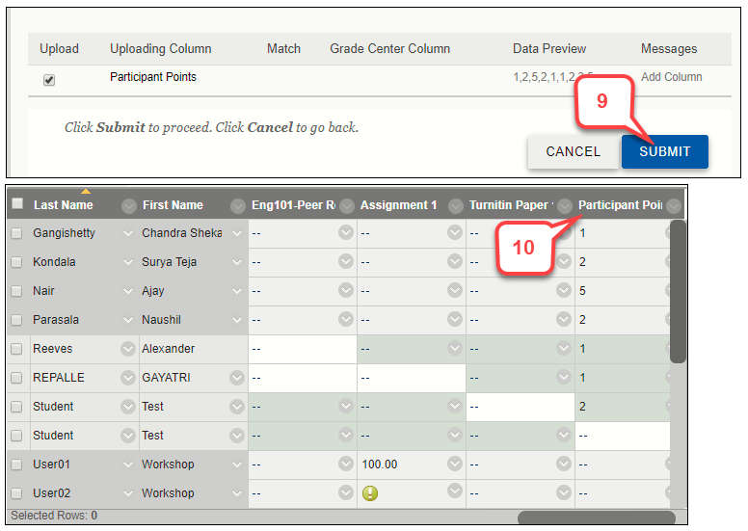Open the Assignment 1 column options chevron

tap(455, 205)
